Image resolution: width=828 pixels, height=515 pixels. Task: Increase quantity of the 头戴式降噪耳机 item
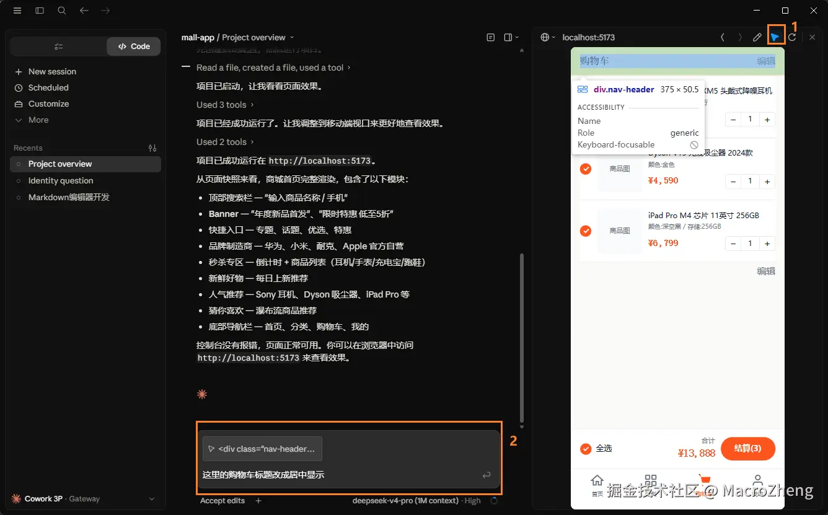(767, 120)
